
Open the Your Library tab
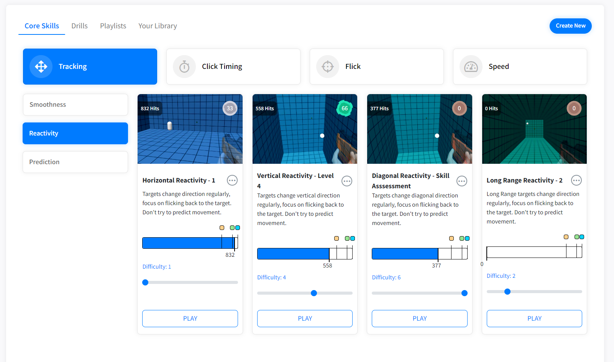(x=158, y=26)
